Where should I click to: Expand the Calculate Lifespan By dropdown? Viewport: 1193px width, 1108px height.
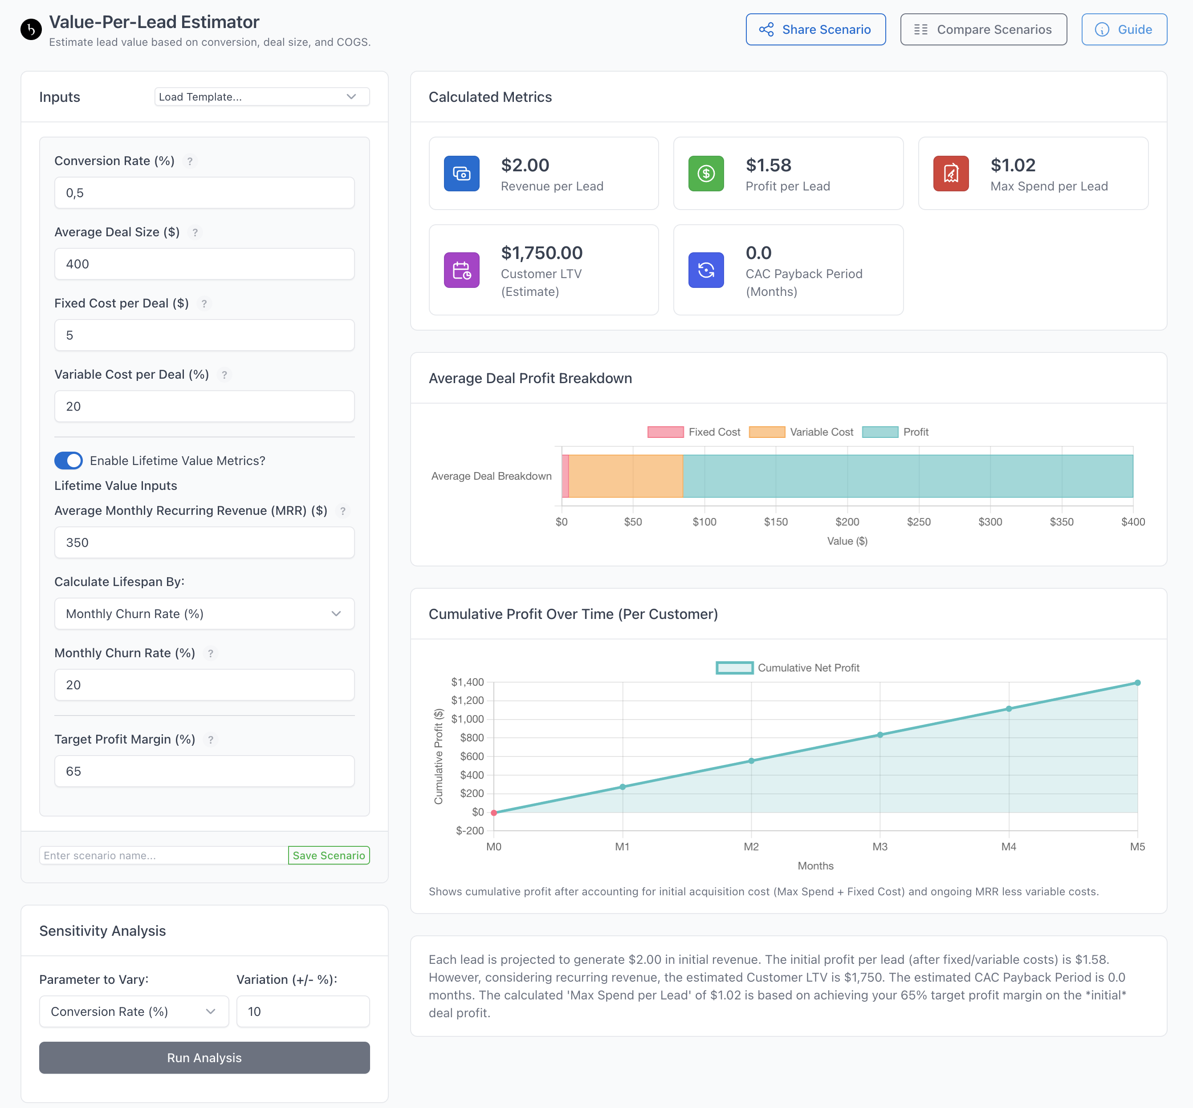click(204, 613)
